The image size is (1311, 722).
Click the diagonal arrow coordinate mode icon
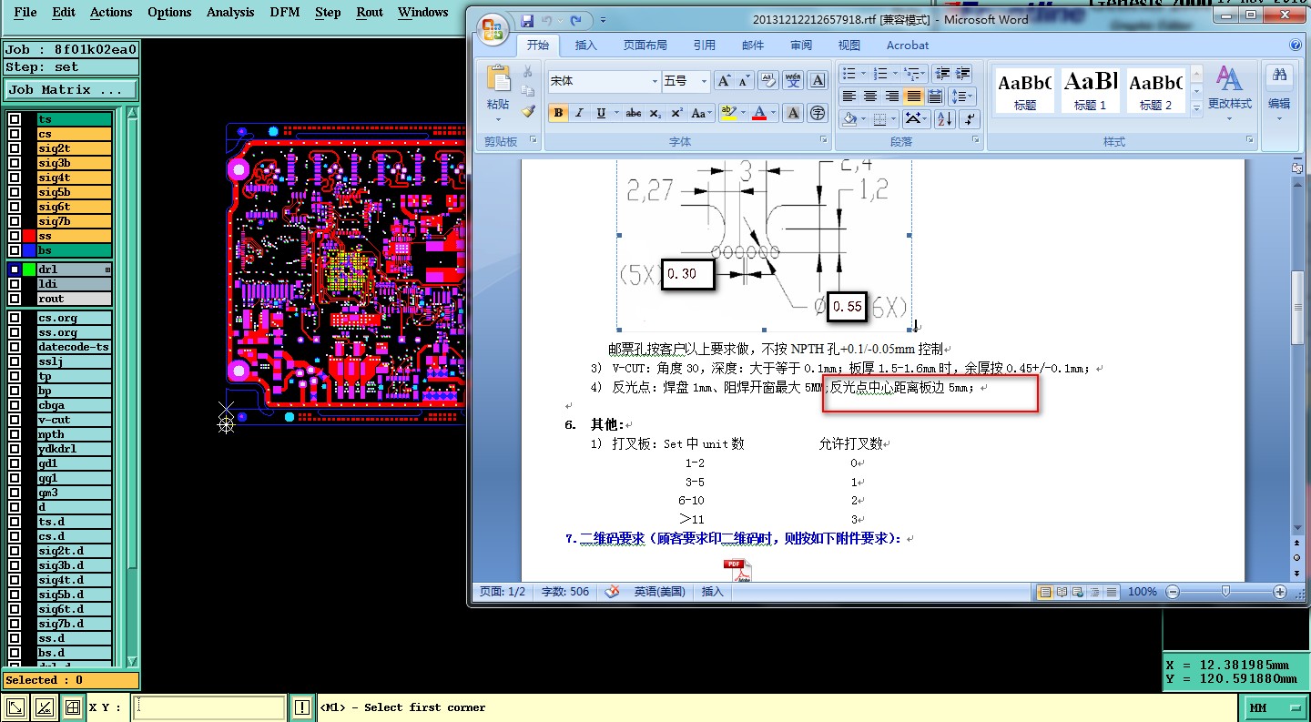click(15, 707)
